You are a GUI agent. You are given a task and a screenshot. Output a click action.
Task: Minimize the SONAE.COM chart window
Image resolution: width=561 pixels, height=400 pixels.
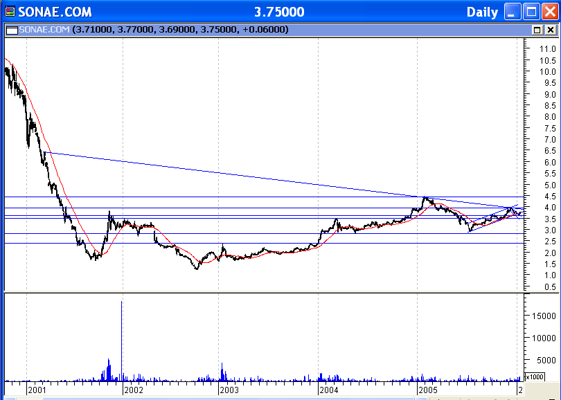pos(513,12)
